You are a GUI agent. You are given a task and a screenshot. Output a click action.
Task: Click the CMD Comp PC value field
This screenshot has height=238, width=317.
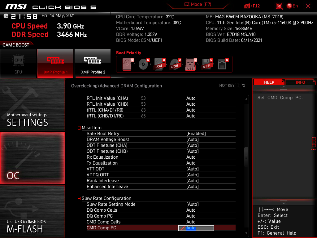pos(196,228)
